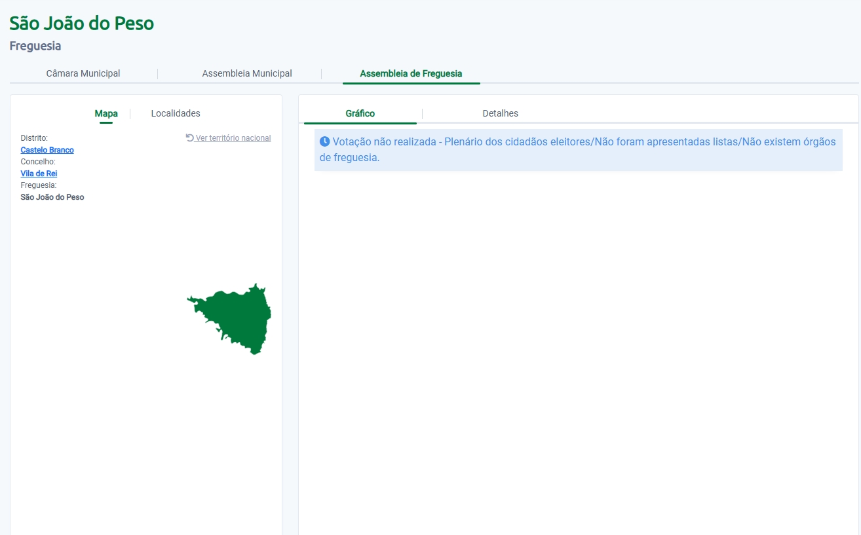Switch to the Assembleia Municipal tab
Viewport: 861px width, 535px height.
pyautogui.click(x=247, y=74)
